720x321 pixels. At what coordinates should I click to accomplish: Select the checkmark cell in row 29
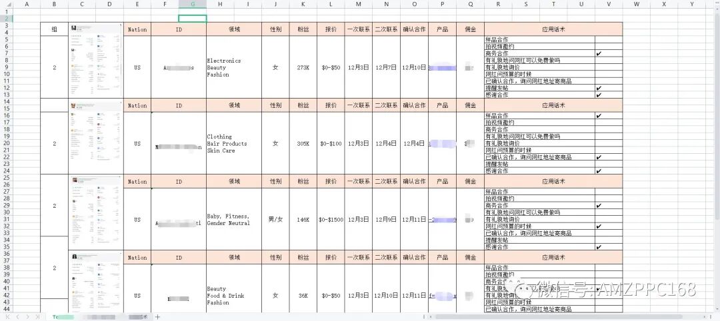609,206
